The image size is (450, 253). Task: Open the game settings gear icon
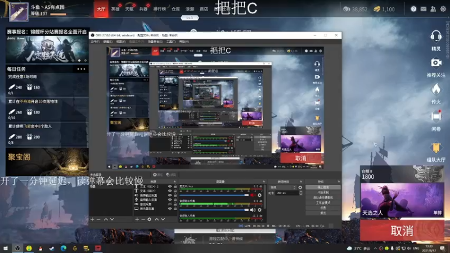[443, 9]
